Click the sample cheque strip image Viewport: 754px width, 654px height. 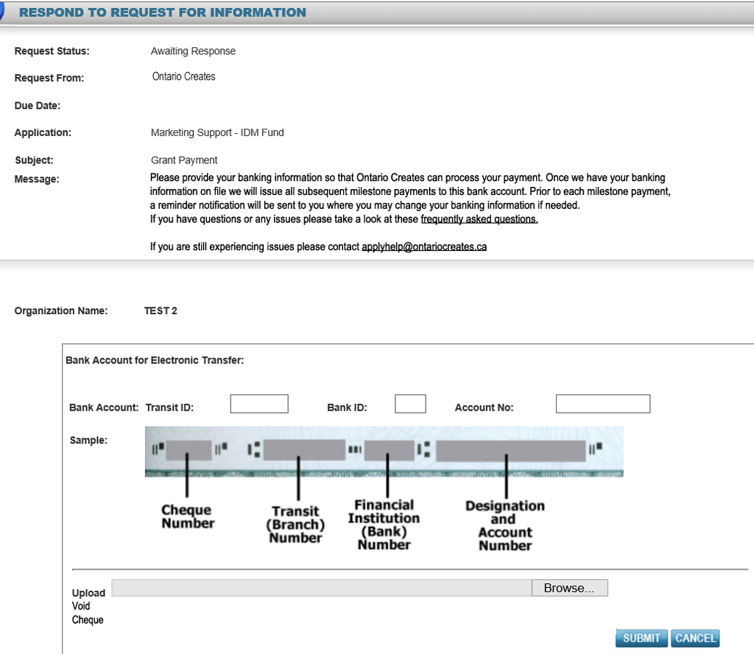pos(384,451)
